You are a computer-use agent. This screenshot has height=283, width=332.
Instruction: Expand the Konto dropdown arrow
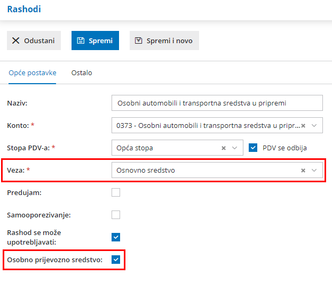coord(314,126)
